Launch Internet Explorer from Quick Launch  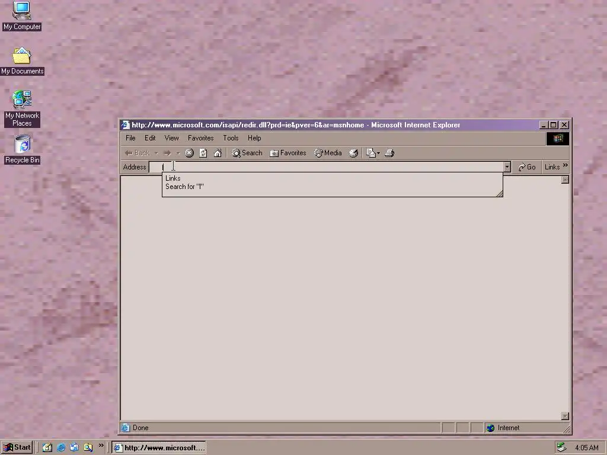(61, 448)
